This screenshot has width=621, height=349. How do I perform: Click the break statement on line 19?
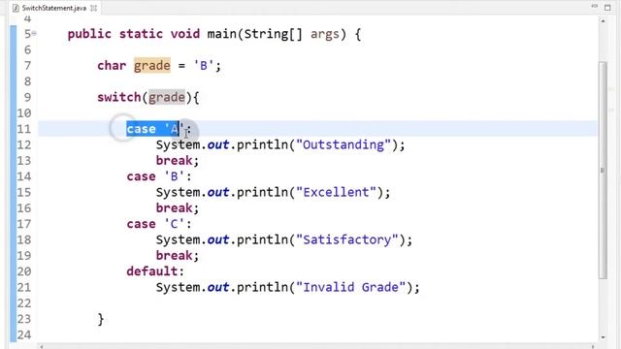(175, 256)
